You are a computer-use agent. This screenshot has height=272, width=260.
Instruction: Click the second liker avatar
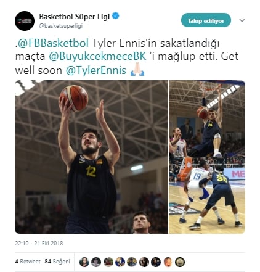point(96,262)
